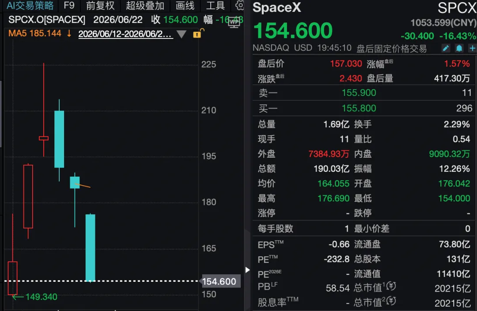Open chart settings gear icon
Viewport: 477px width, 311px height.
(240, 5)
